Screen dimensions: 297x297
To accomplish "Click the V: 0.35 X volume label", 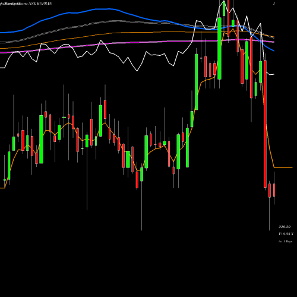I will (x=286, y=234).
